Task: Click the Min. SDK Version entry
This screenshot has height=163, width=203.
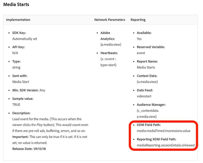Action: [x=29, y=90]
